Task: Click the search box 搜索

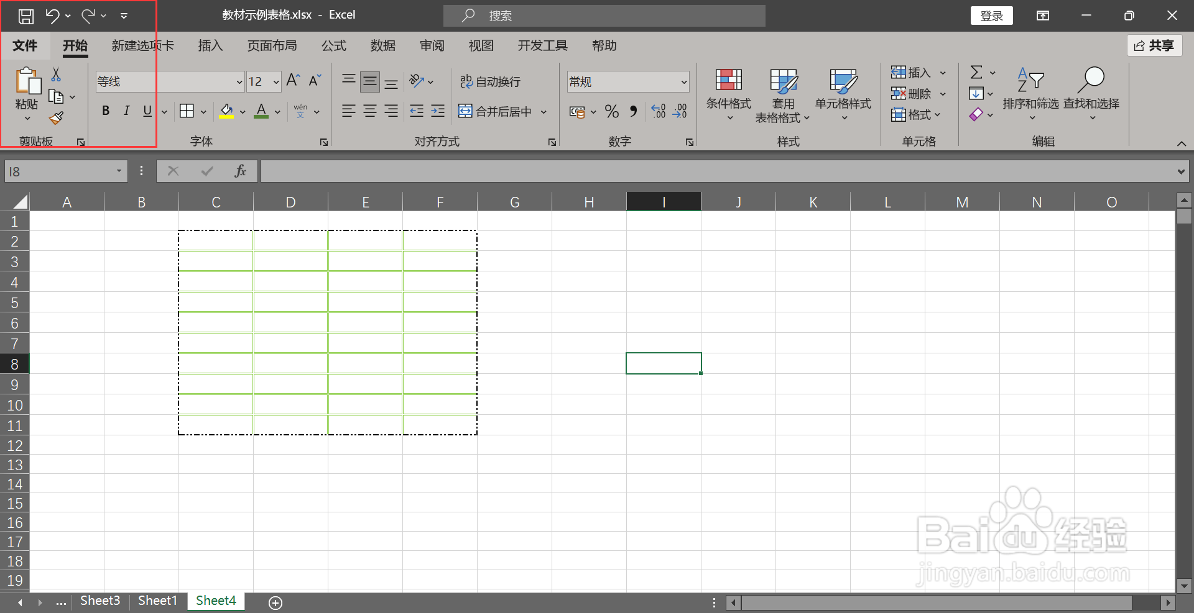Action: coord(604,16)
